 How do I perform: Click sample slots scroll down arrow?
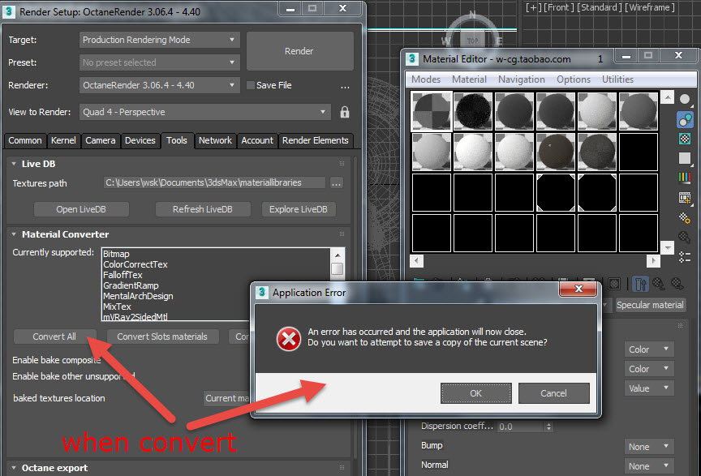coord(668,247)
